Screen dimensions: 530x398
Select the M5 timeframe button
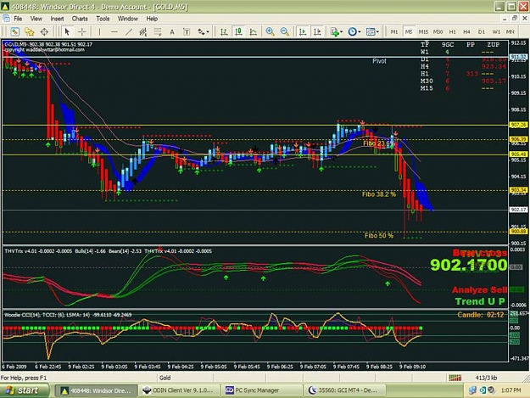click(x=409, y=31)
